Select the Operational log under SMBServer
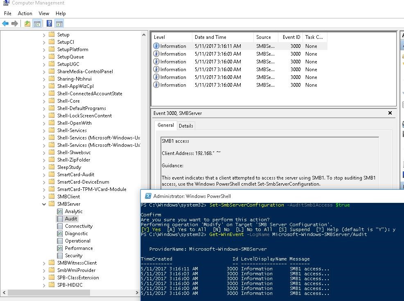 point(77,241)
